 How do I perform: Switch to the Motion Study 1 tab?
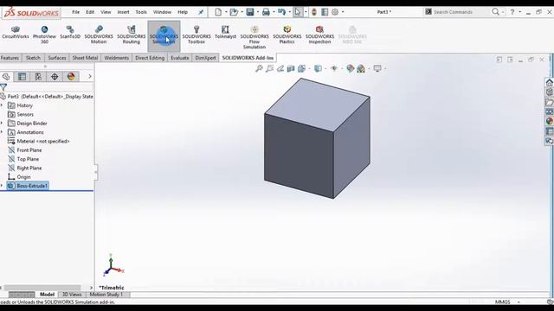(106, 294)
